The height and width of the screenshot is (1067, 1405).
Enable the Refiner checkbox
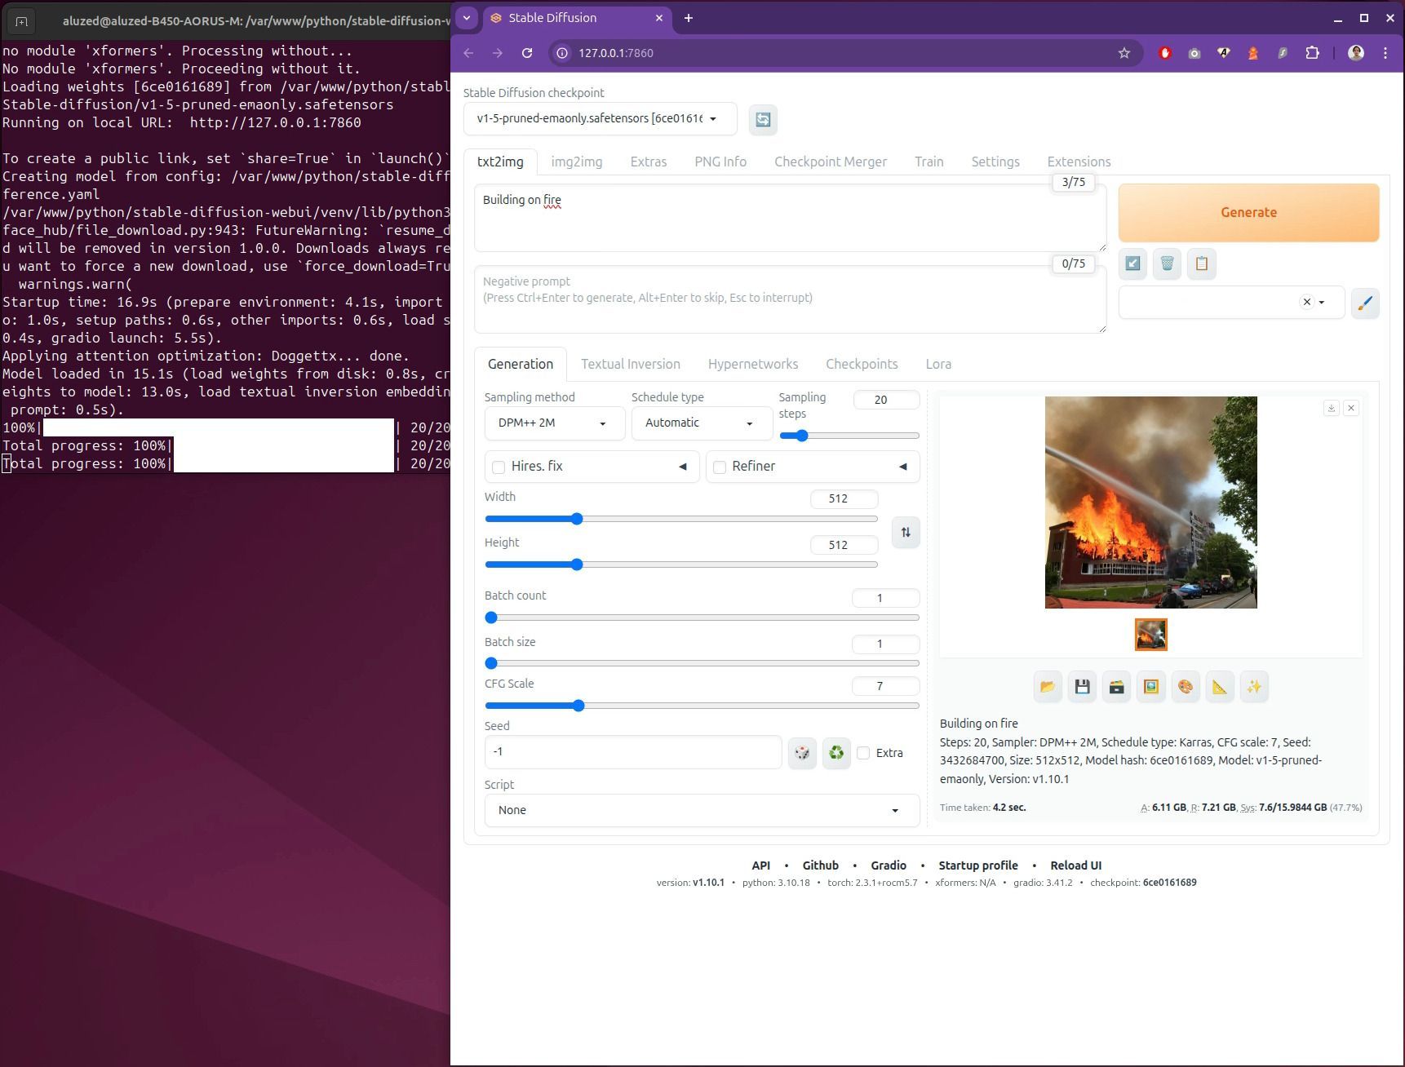(720, 467)
